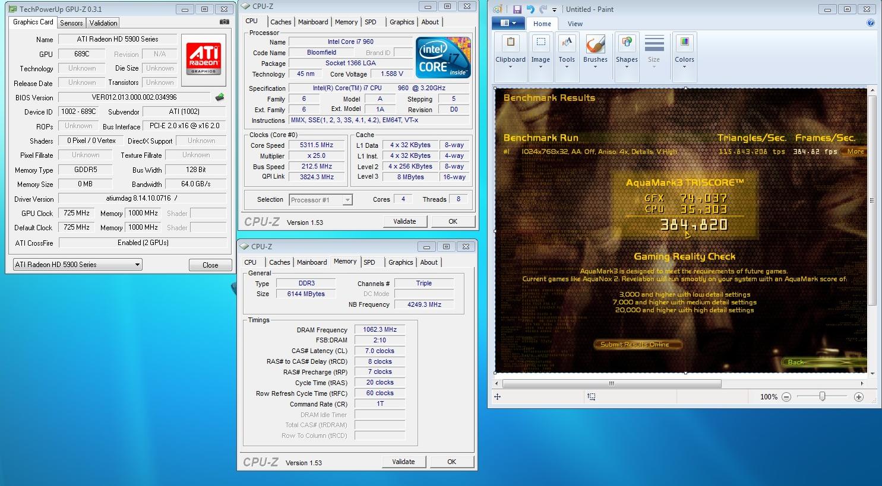Click the GPU-Z BIOS Version field
The height and width of the screenshot is (486, 882).
[134, 97]
